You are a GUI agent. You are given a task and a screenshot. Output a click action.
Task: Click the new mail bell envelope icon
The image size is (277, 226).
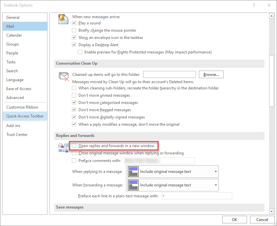[x=63, y=19]
